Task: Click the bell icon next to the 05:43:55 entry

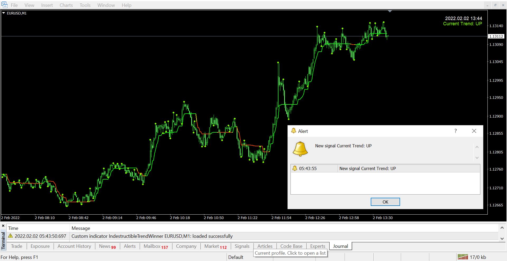Action: click(x=295, y=168)
